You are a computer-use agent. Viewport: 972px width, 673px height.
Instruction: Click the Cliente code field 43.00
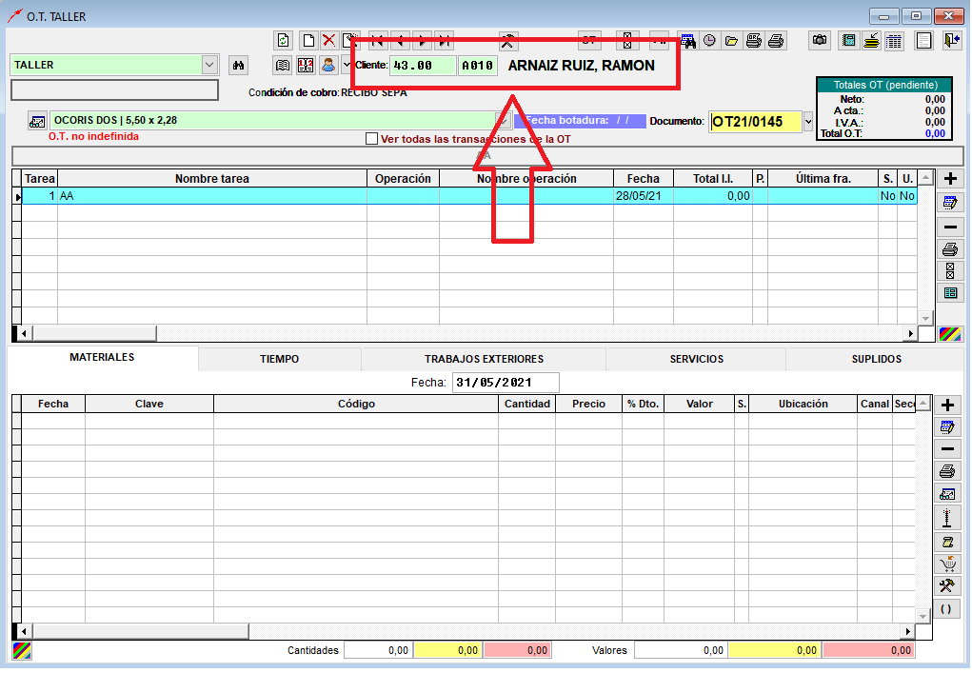(423, 65)
